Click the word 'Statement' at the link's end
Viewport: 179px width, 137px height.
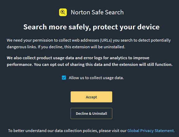pos(164,130)
